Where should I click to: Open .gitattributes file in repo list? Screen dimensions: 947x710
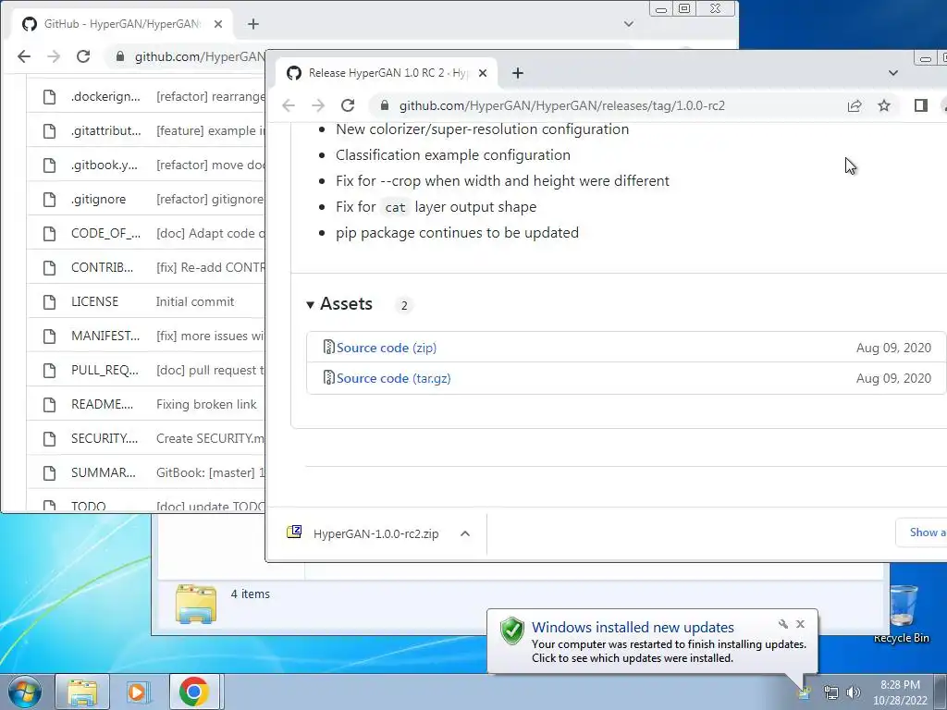(x=105, y=131)
